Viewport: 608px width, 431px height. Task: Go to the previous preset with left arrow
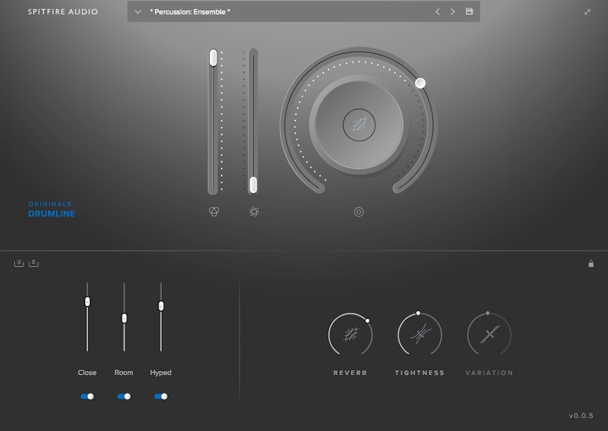coord(437,12)
